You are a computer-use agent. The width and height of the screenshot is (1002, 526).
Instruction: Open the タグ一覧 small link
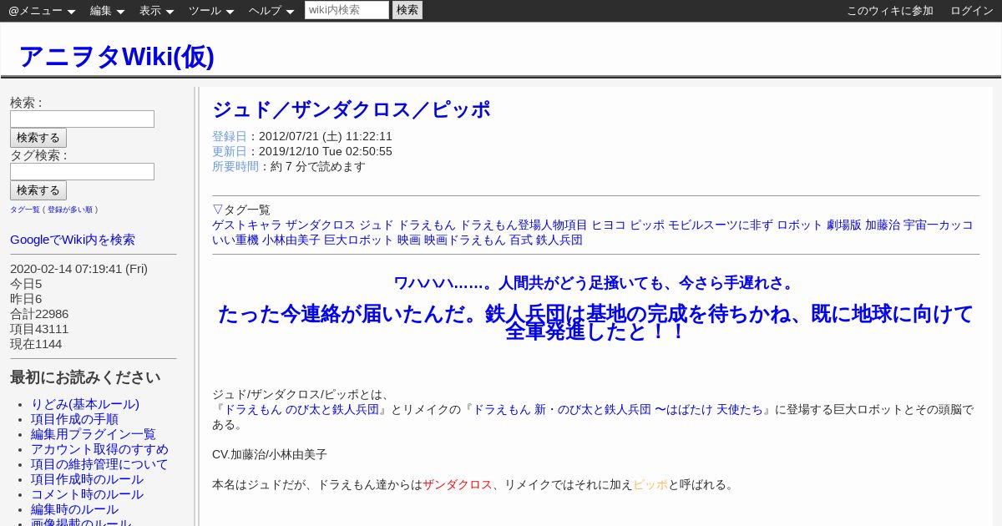[x=25, y=210]
